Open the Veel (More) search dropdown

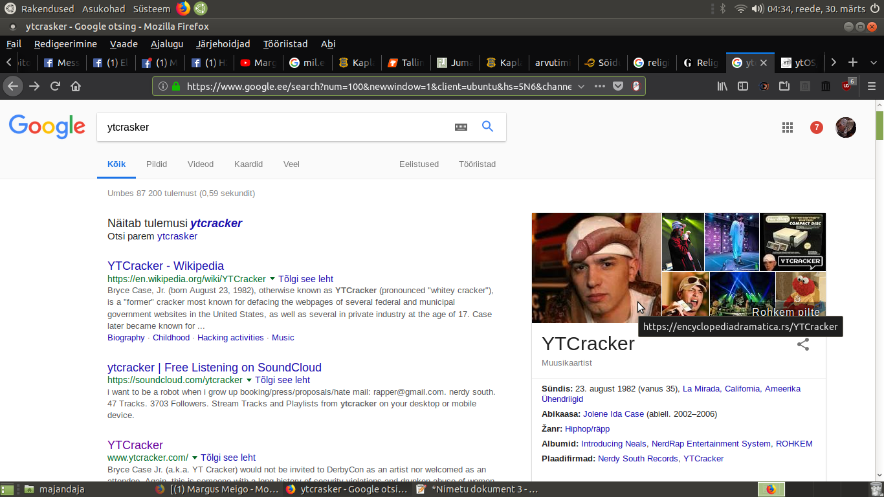291,164
